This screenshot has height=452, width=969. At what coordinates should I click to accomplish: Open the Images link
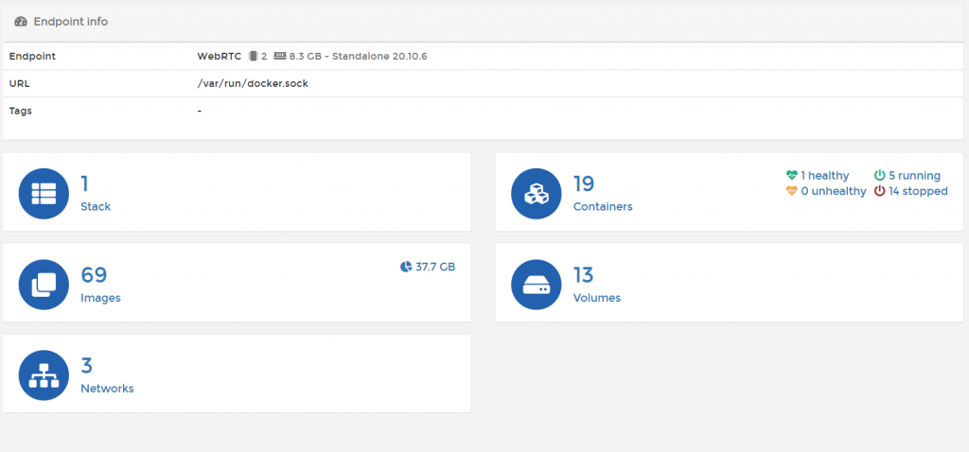click(100, 298)
